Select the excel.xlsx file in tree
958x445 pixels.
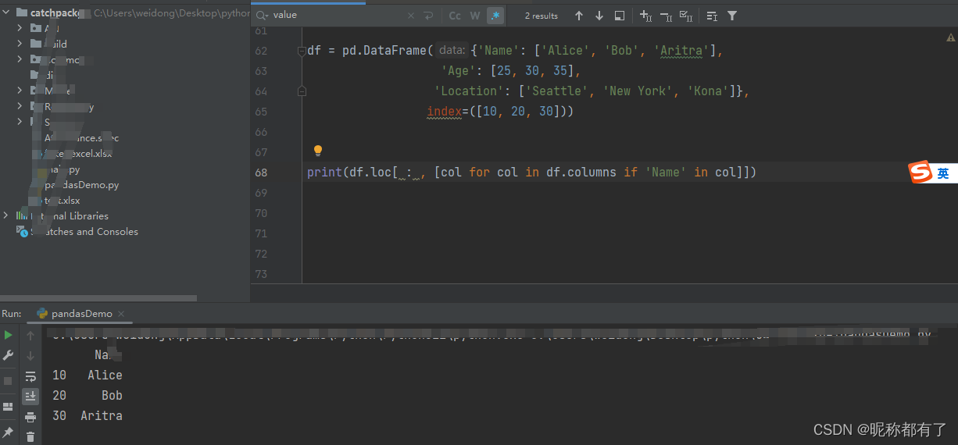77,154
